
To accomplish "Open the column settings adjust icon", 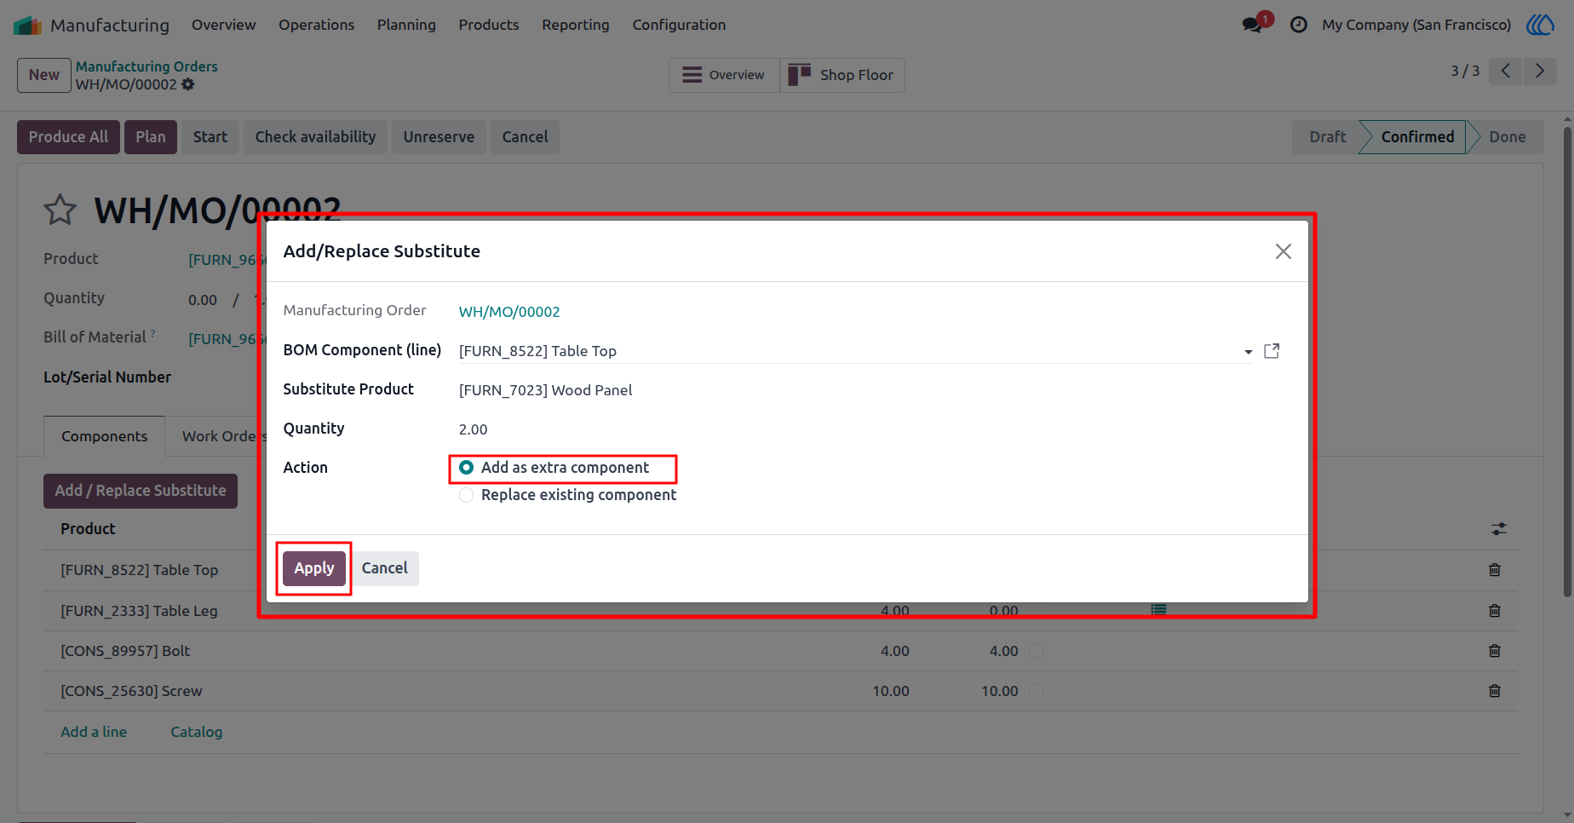I will pos(1499,529).
